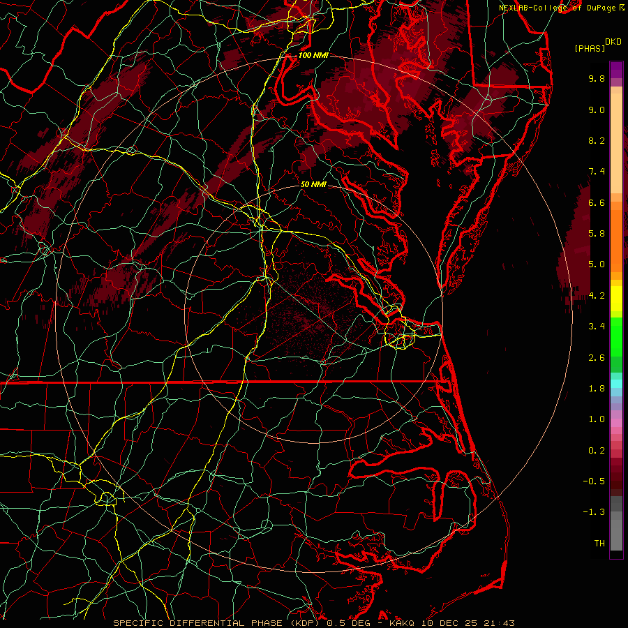Click the DKD label above the color scale
Screen dimensions: 628x628
[x=613, y=42]
